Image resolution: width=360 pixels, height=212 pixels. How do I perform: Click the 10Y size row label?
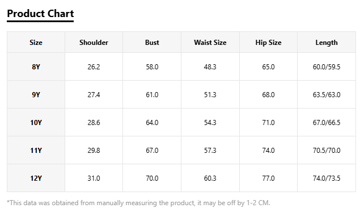pos(36,122)
